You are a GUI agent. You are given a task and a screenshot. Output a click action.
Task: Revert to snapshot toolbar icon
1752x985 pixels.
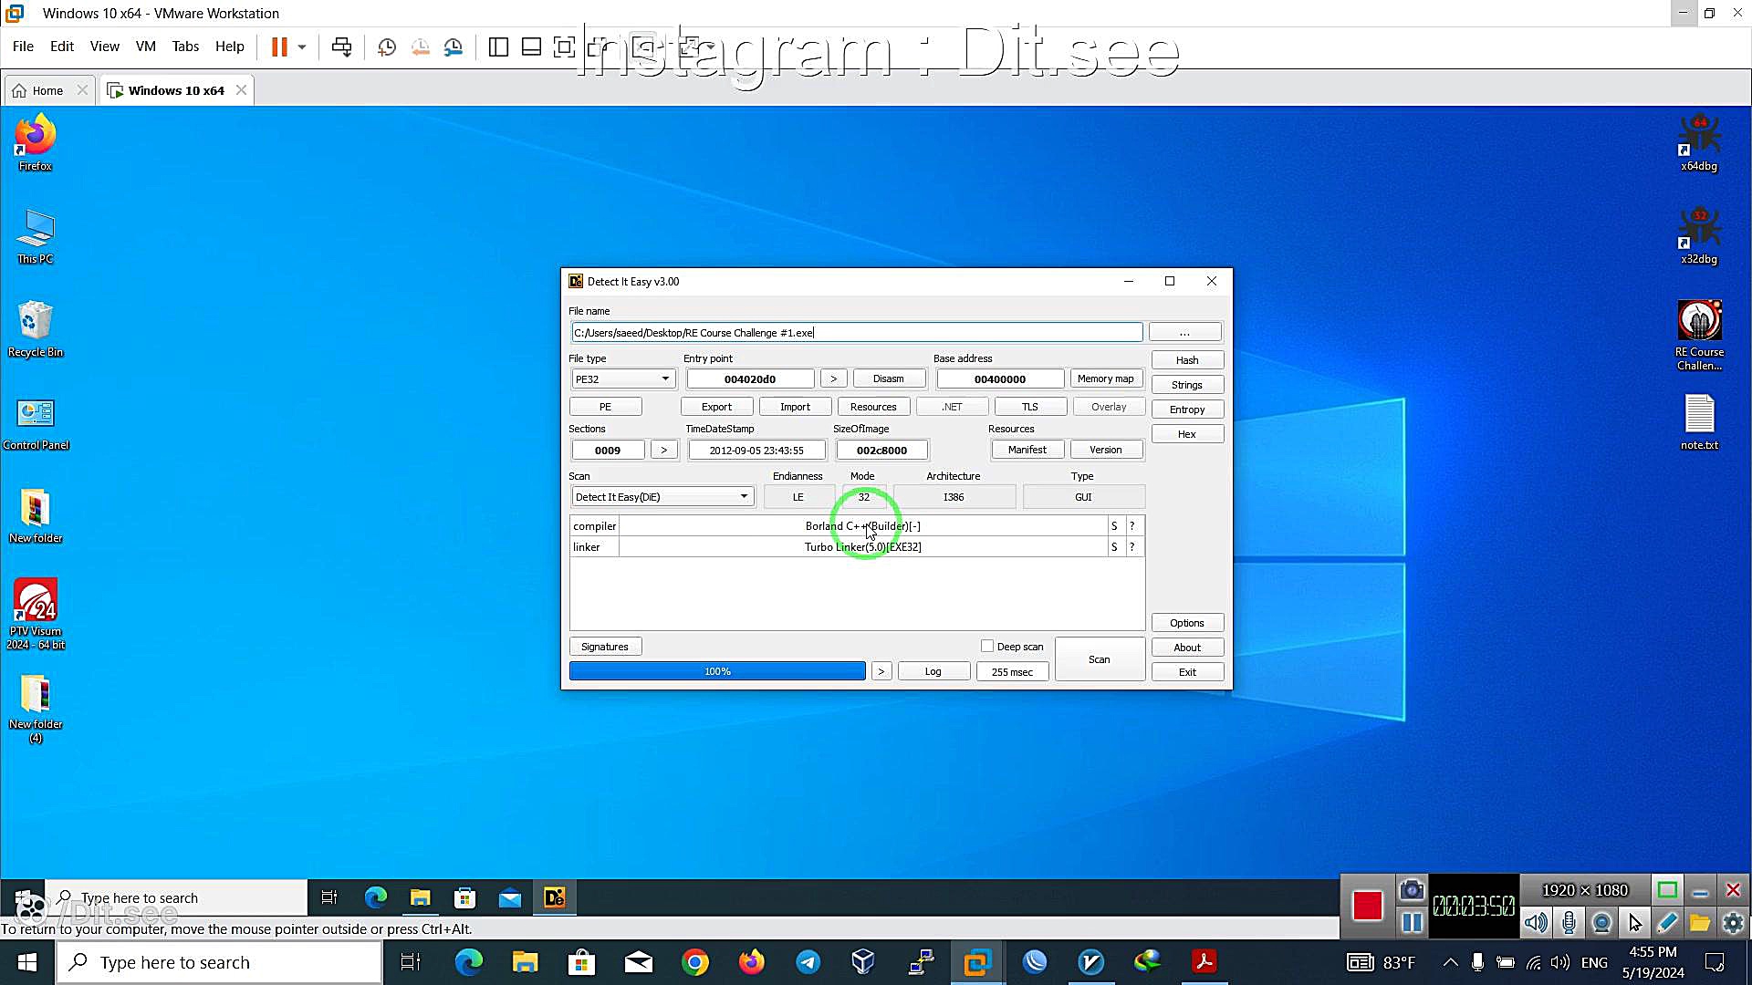421,47
